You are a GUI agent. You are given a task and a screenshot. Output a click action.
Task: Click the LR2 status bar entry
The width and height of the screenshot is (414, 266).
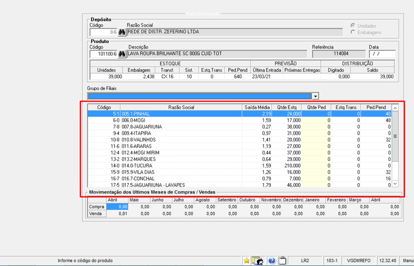(305, 260)
